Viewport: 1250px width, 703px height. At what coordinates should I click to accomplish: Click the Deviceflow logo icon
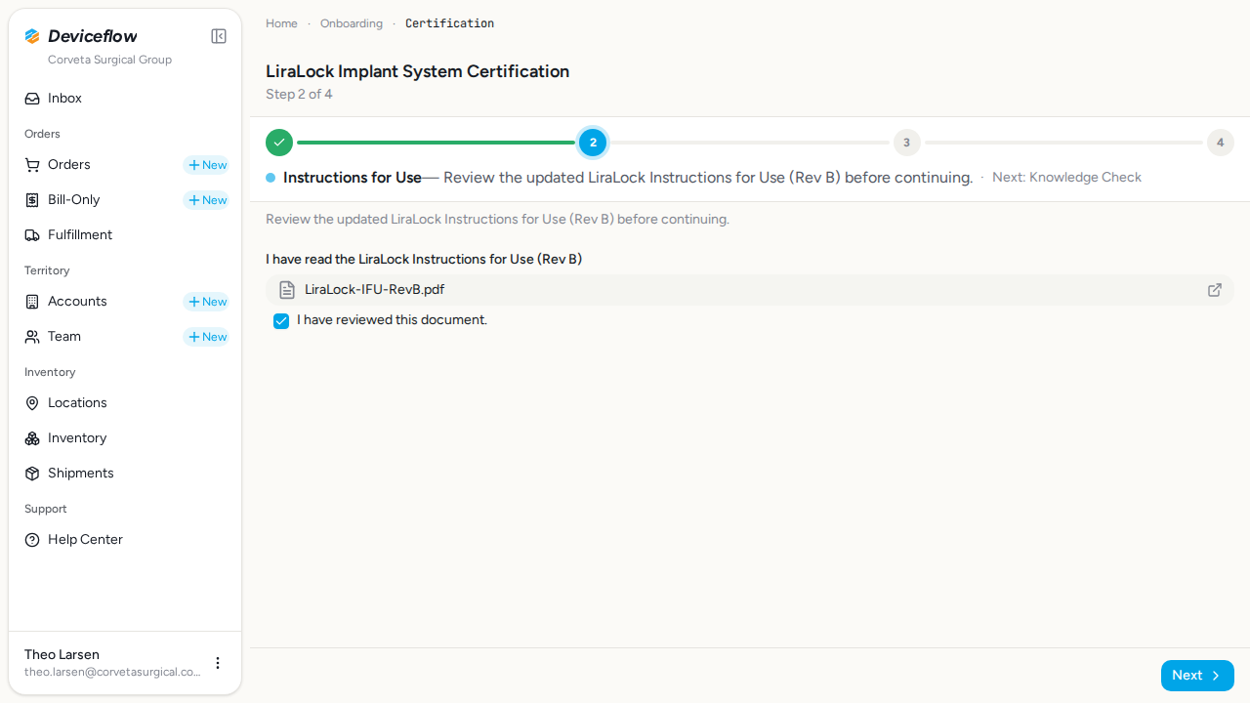coord(32,36)
